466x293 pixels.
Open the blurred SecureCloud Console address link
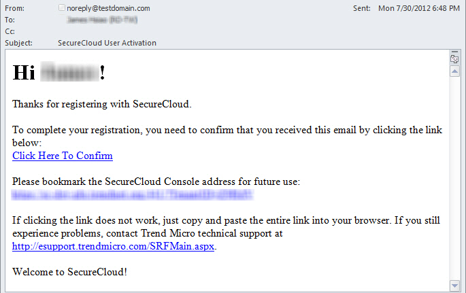(x=133, y=195)
